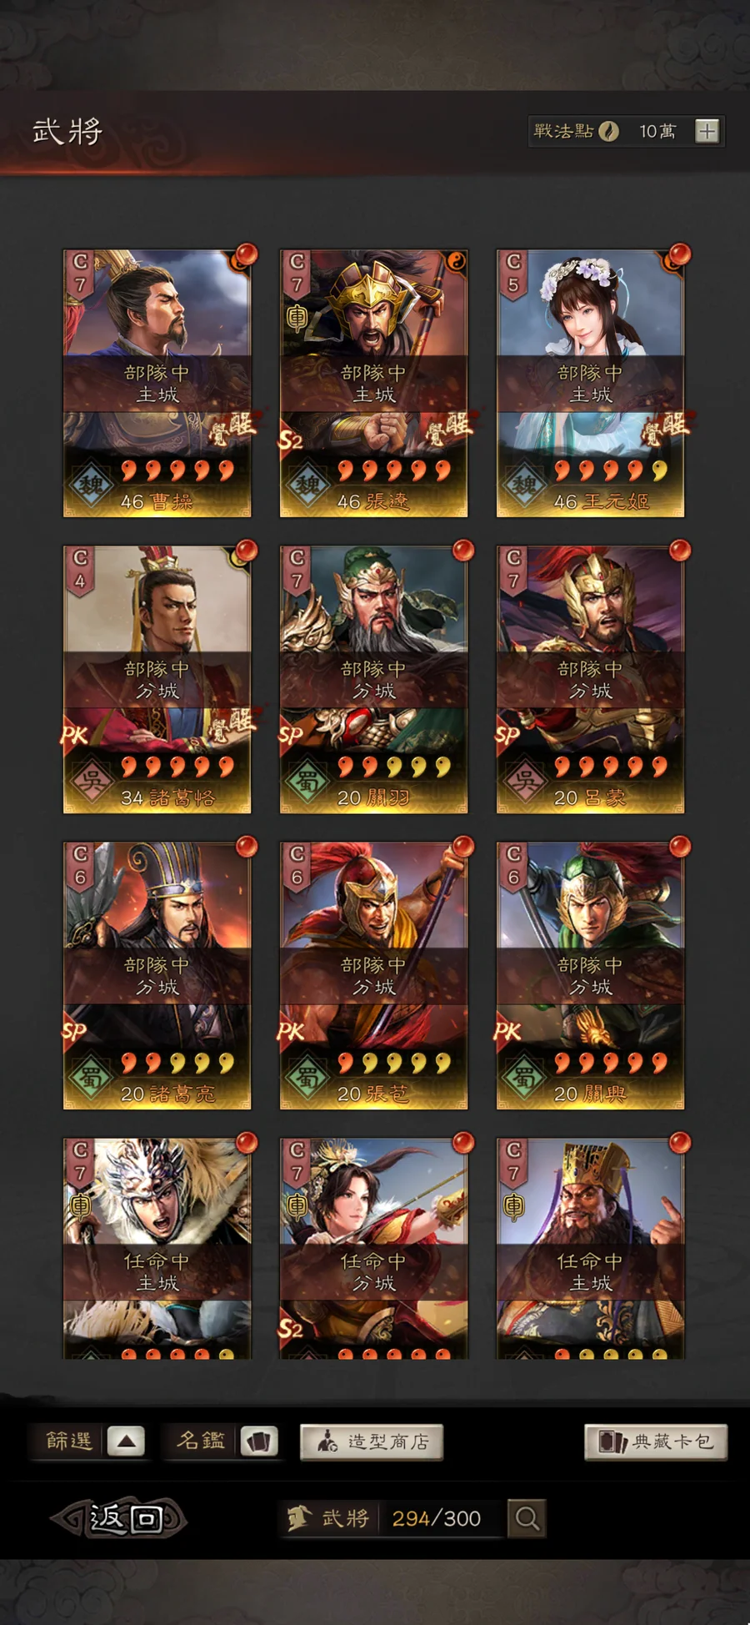Click the 名鑑 card icon
The width and height of the screenshot is (750, 1625).
pos(259,1441)
